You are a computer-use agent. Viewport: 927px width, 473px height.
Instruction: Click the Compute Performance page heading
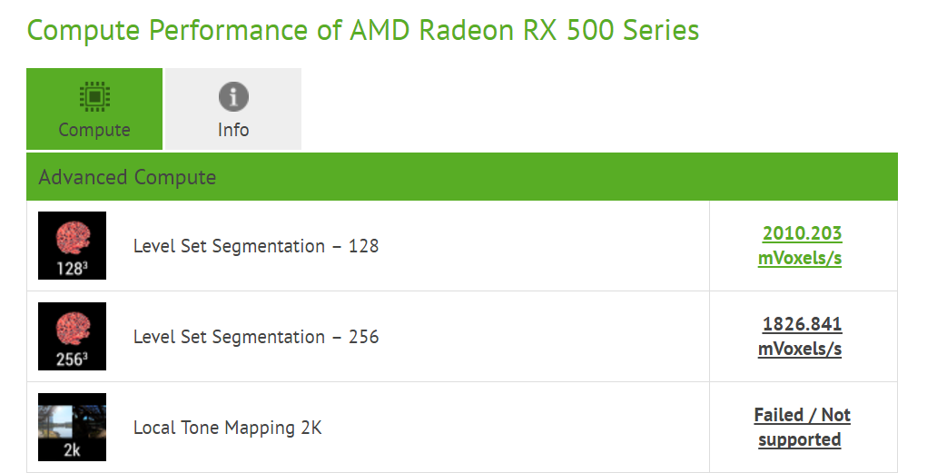(363, 30)
